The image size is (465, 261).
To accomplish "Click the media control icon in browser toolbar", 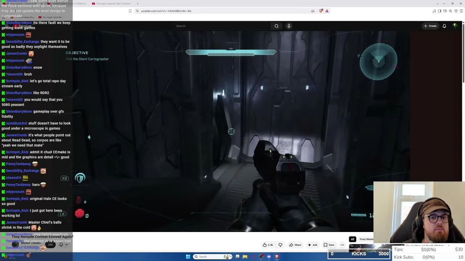I will click(434, 11).
